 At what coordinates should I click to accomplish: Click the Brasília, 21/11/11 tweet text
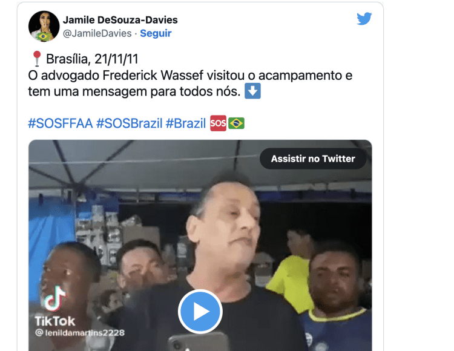[92, 59]
